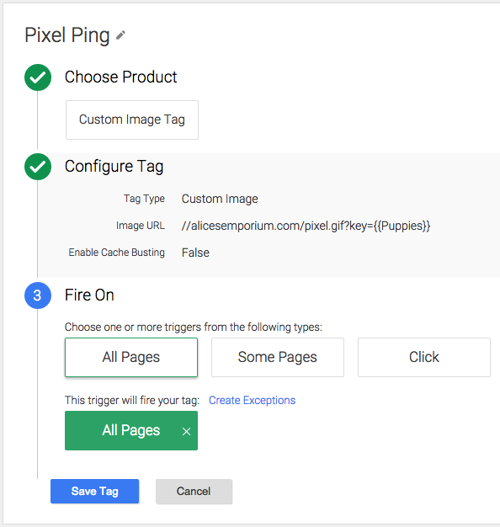The height and width of the screenshot is (527, 500).
Task: Save the tag with Save Tag
Action: 95,492
